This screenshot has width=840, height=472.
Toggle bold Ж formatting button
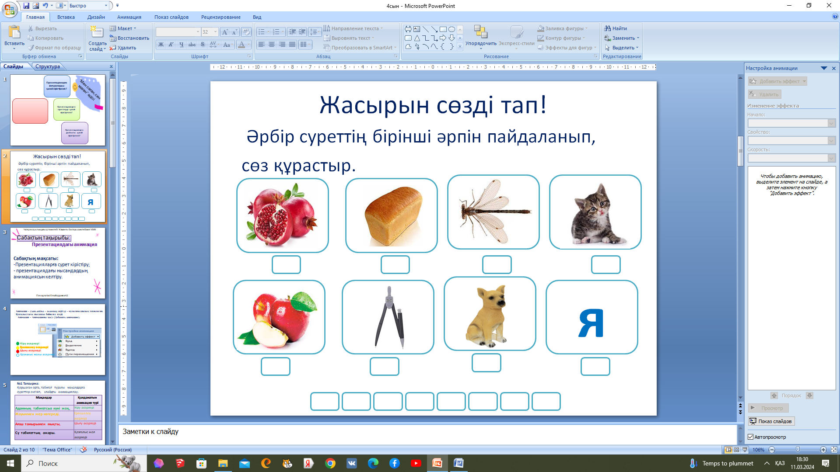tap(161, 45)
